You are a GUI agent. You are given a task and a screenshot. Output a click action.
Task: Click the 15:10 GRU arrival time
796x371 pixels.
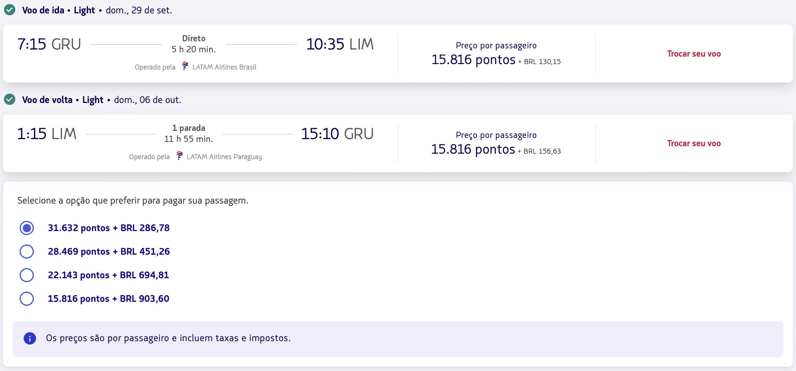337,134
